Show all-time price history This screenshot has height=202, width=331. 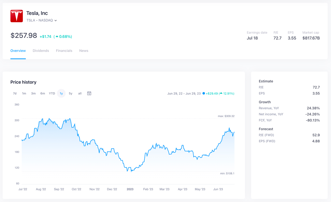click(x=80, y=93)
